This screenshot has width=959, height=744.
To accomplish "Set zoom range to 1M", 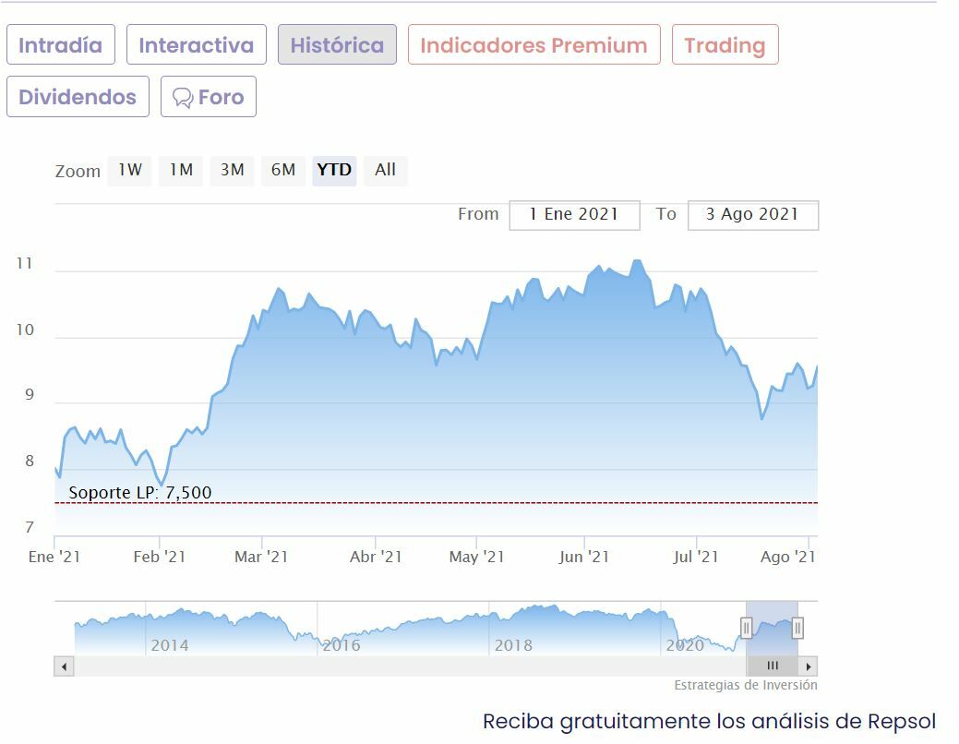I will (x=181, y=170).
